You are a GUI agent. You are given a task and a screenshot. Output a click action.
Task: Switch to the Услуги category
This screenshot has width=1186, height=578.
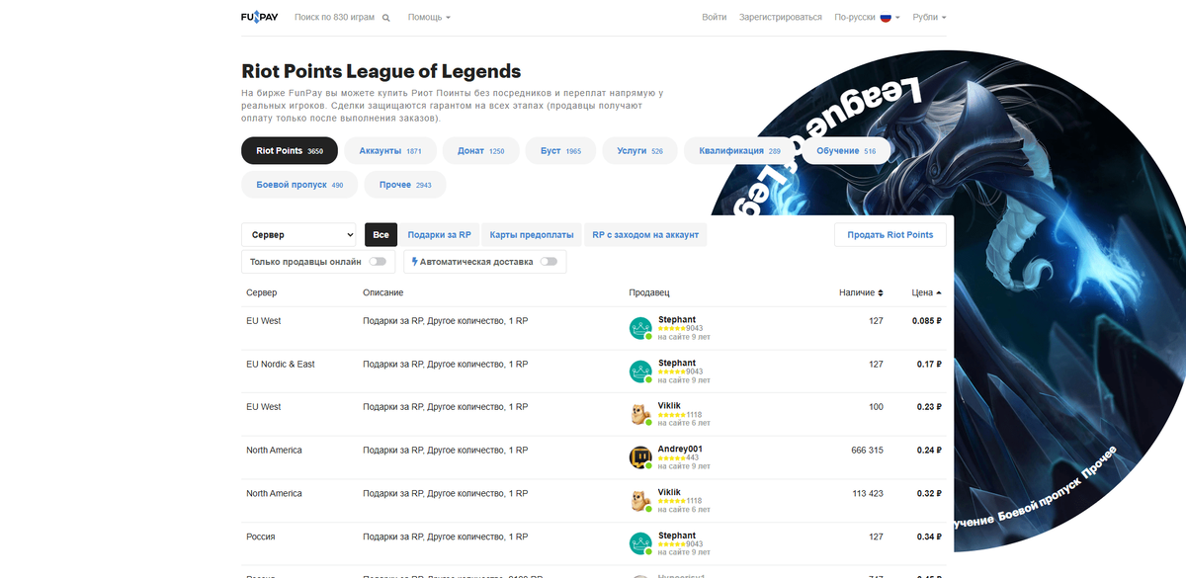639,151
